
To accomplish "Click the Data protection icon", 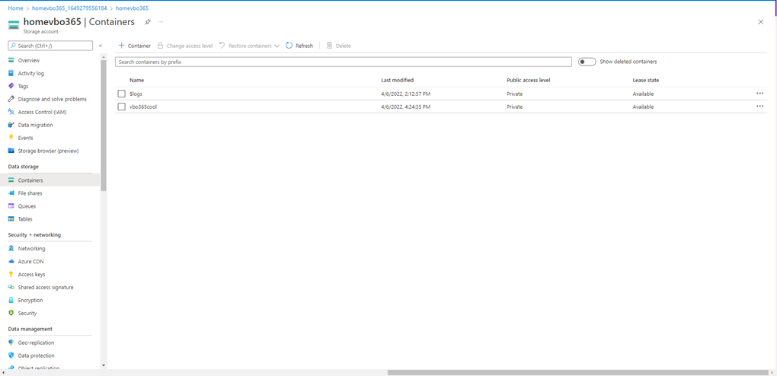I will [11, 355].
